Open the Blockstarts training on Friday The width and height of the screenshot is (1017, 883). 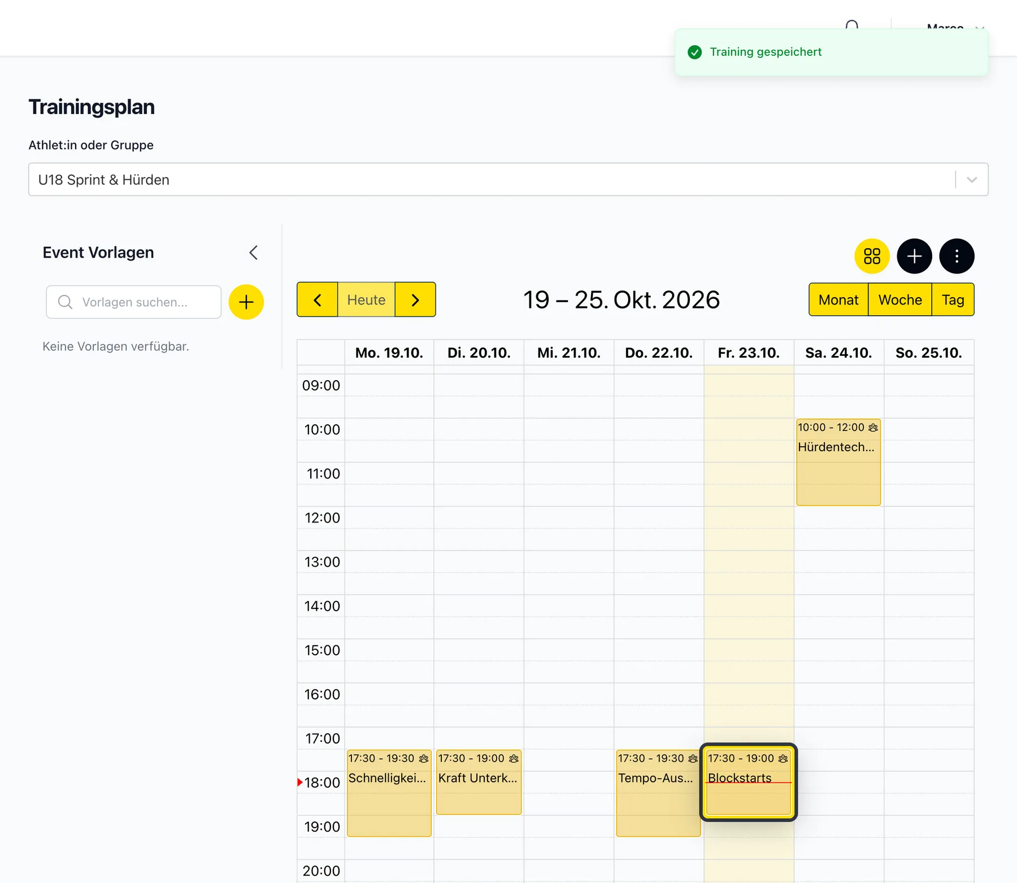749,782
